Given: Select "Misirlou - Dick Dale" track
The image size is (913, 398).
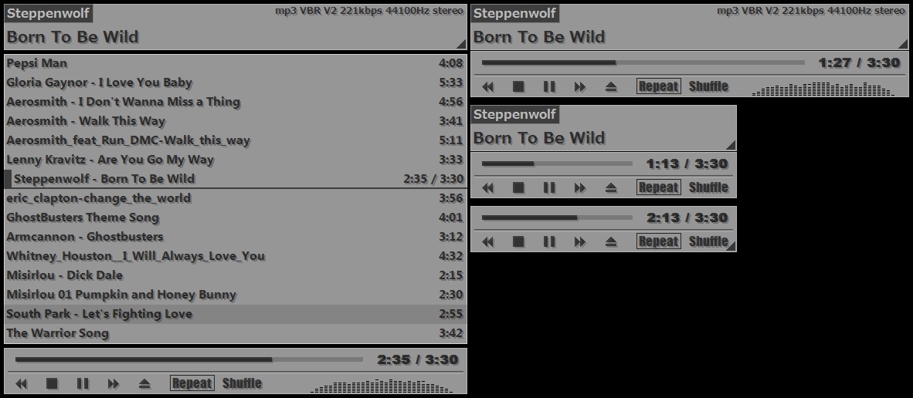Looking at the screenshot, I should click(236, 275).
